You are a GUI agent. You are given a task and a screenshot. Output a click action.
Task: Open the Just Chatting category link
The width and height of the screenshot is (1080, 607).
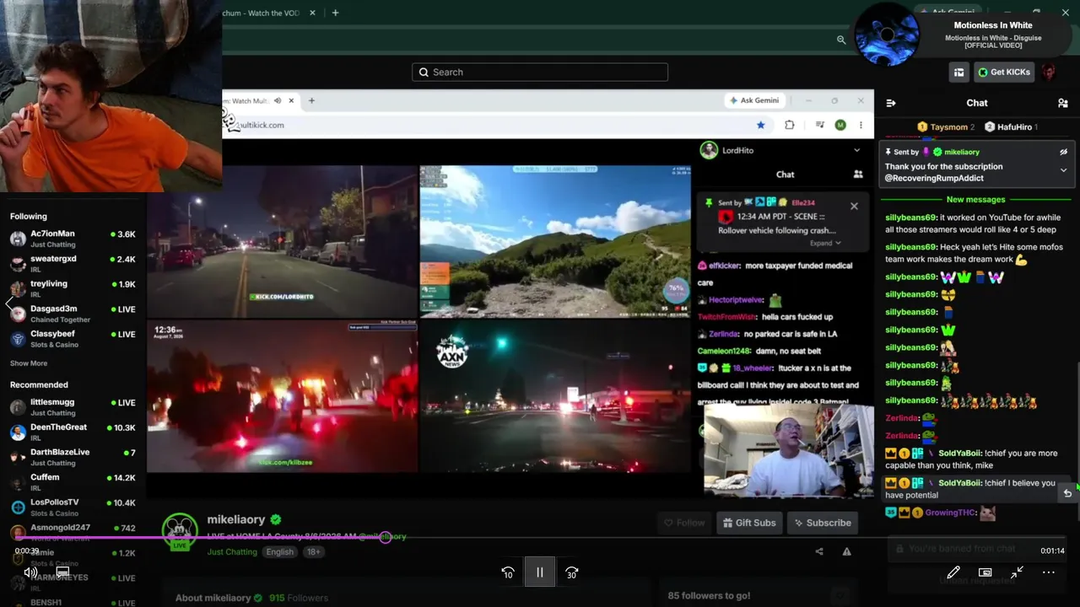click(x=232, y=552)
